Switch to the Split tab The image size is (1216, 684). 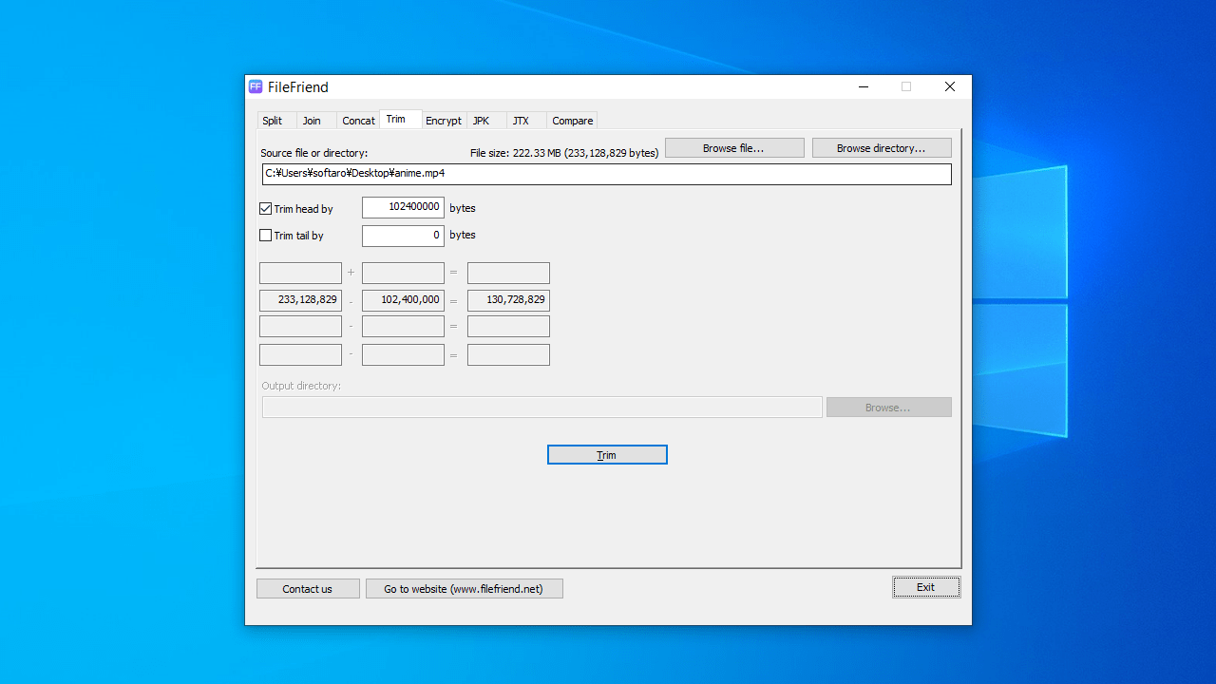273,121
